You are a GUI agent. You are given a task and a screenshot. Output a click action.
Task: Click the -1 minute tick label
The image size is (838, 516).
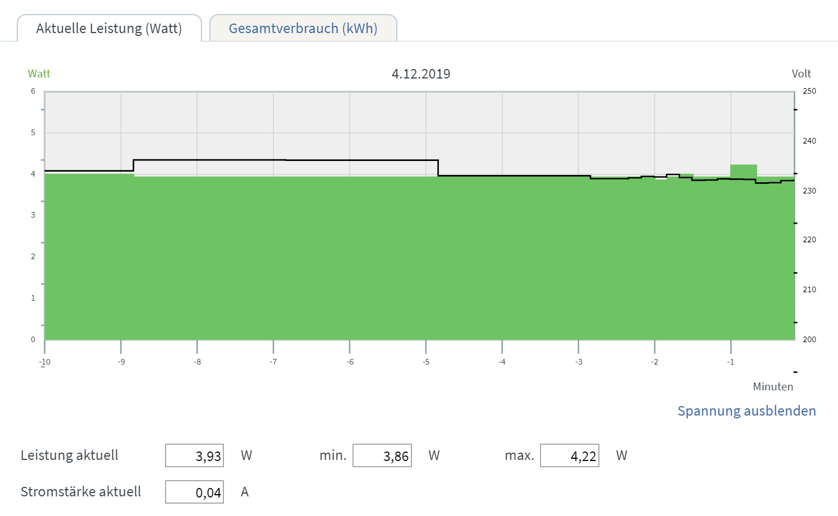(x=731, y=362)
